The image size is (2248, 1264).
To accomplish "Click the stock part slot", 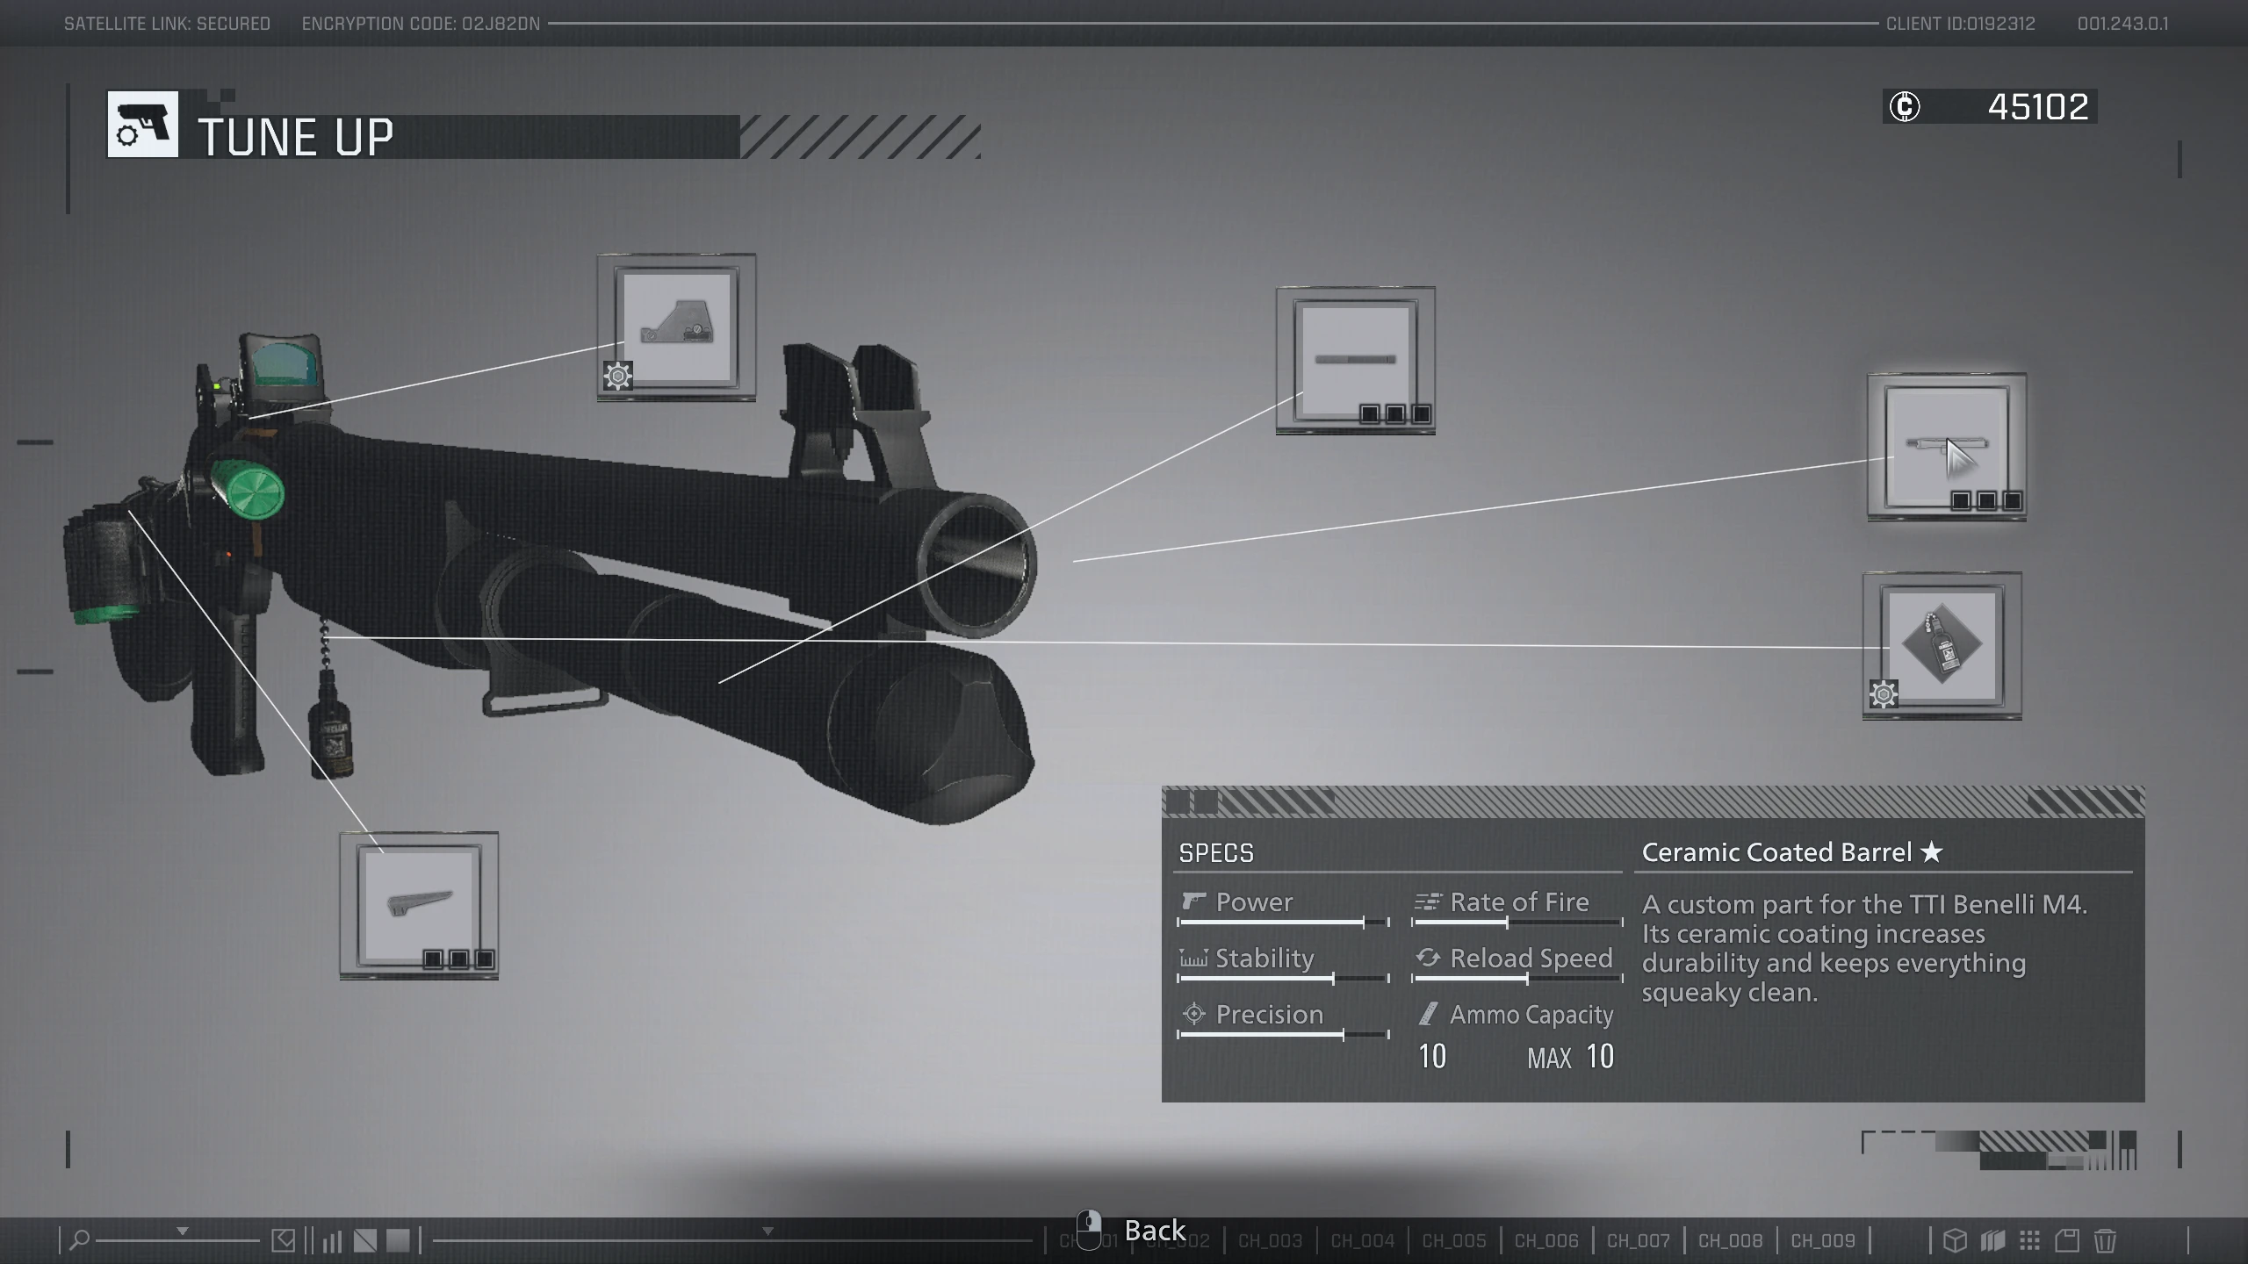I will 419,905.
